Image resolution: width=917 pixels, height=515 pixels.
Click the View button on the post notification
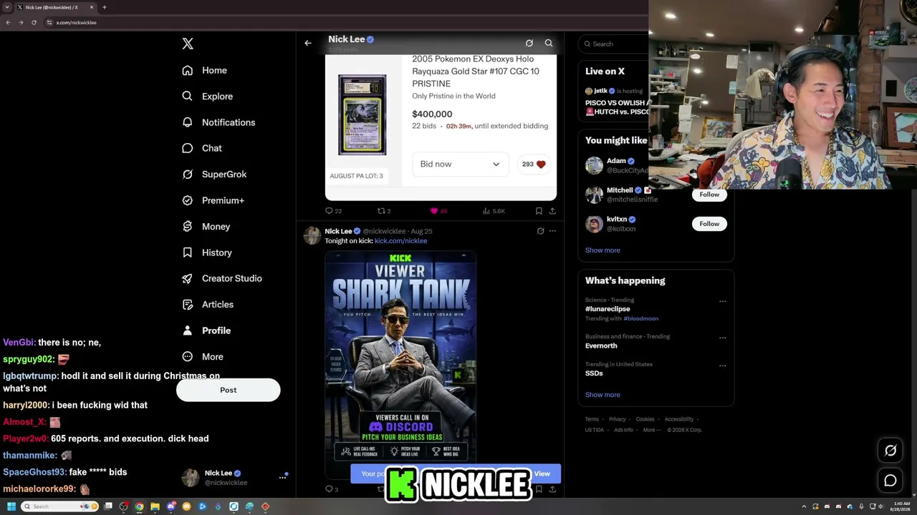[542, 474]
